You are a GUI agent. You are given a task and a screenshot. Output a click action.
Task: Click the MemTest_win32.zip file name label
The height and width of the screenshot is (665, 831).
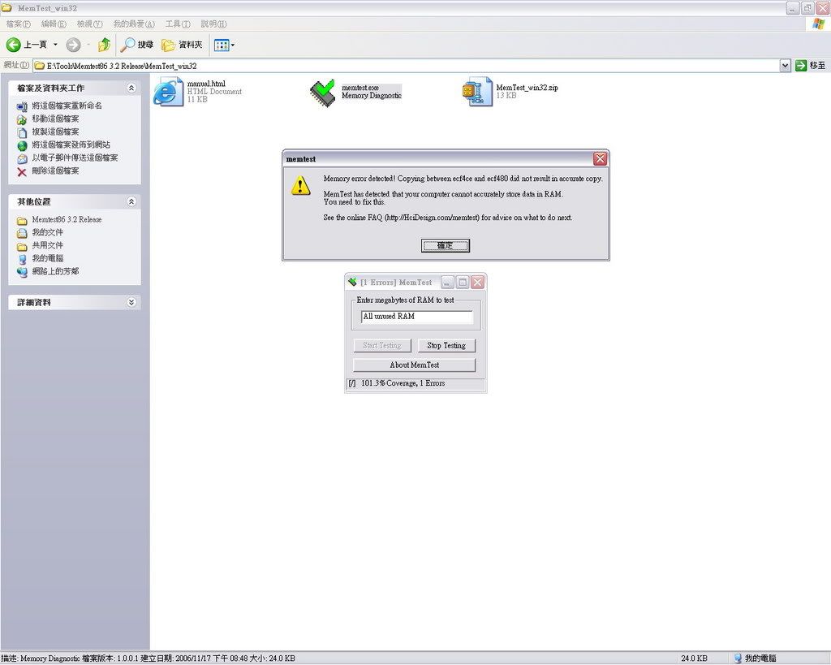pyautogui.click(x=527, y=88)
